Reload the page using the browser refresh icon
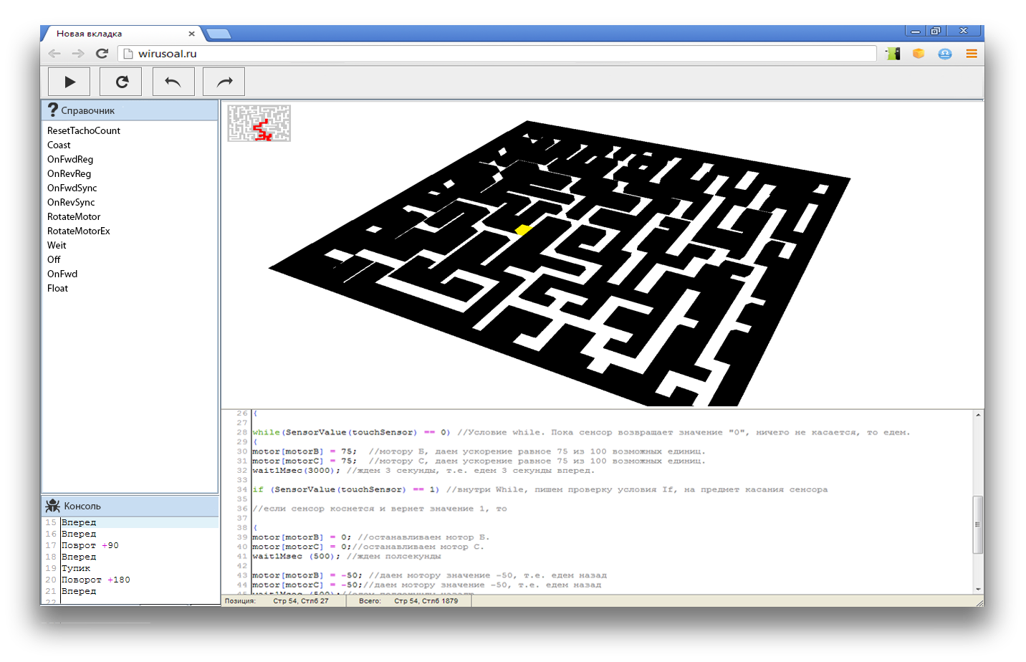The width and height of the screenshot is (1026, 662). click(x=102, y=54)
